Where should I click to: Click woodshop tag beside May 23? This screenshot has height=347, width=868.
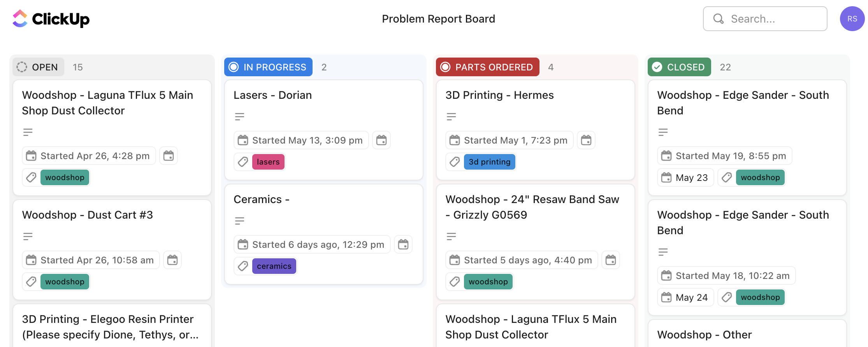pyautogui.click(x=760, y=177)
